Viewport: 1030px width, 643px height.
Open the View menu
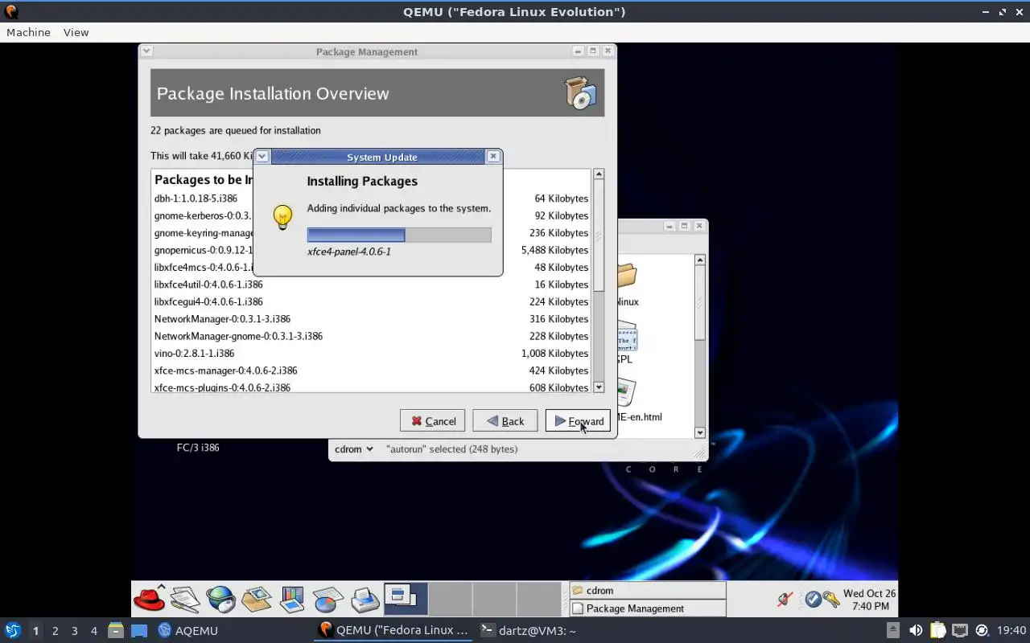76,32
